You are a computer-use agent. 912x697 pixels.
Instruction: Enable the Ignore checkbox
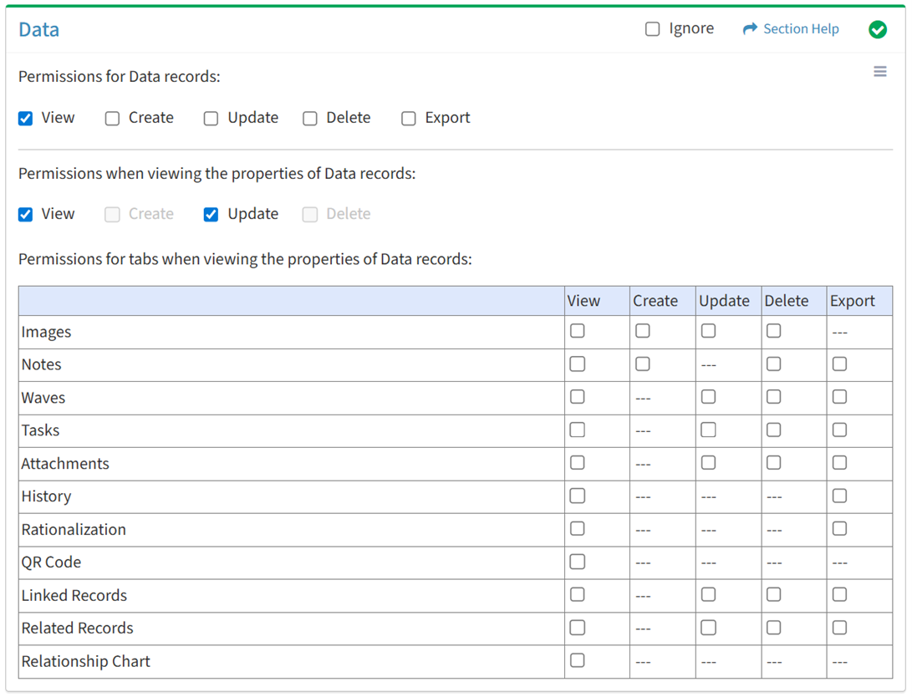652,29
